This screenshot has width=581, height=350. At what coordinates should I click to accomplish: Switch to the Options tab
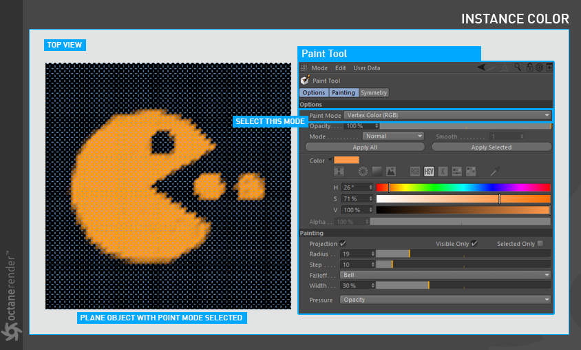(314, 92)
